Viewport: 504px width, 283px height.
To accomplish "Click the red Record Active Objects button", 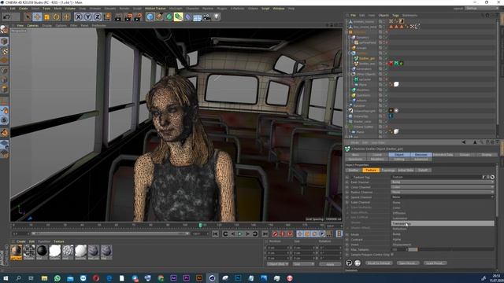I will coord(275,234).
